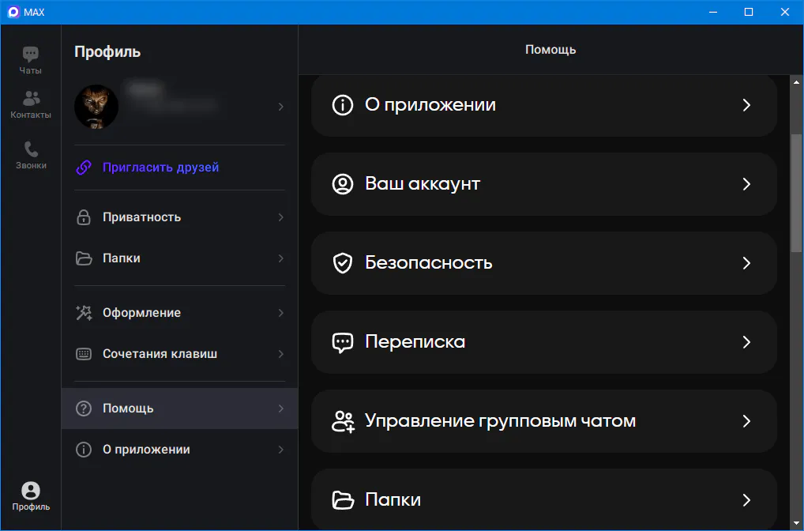804x531 pixels.
Task: Click the group icon for Управление групповым чатом
Action: pyautogui.click(x=342, y=421)
